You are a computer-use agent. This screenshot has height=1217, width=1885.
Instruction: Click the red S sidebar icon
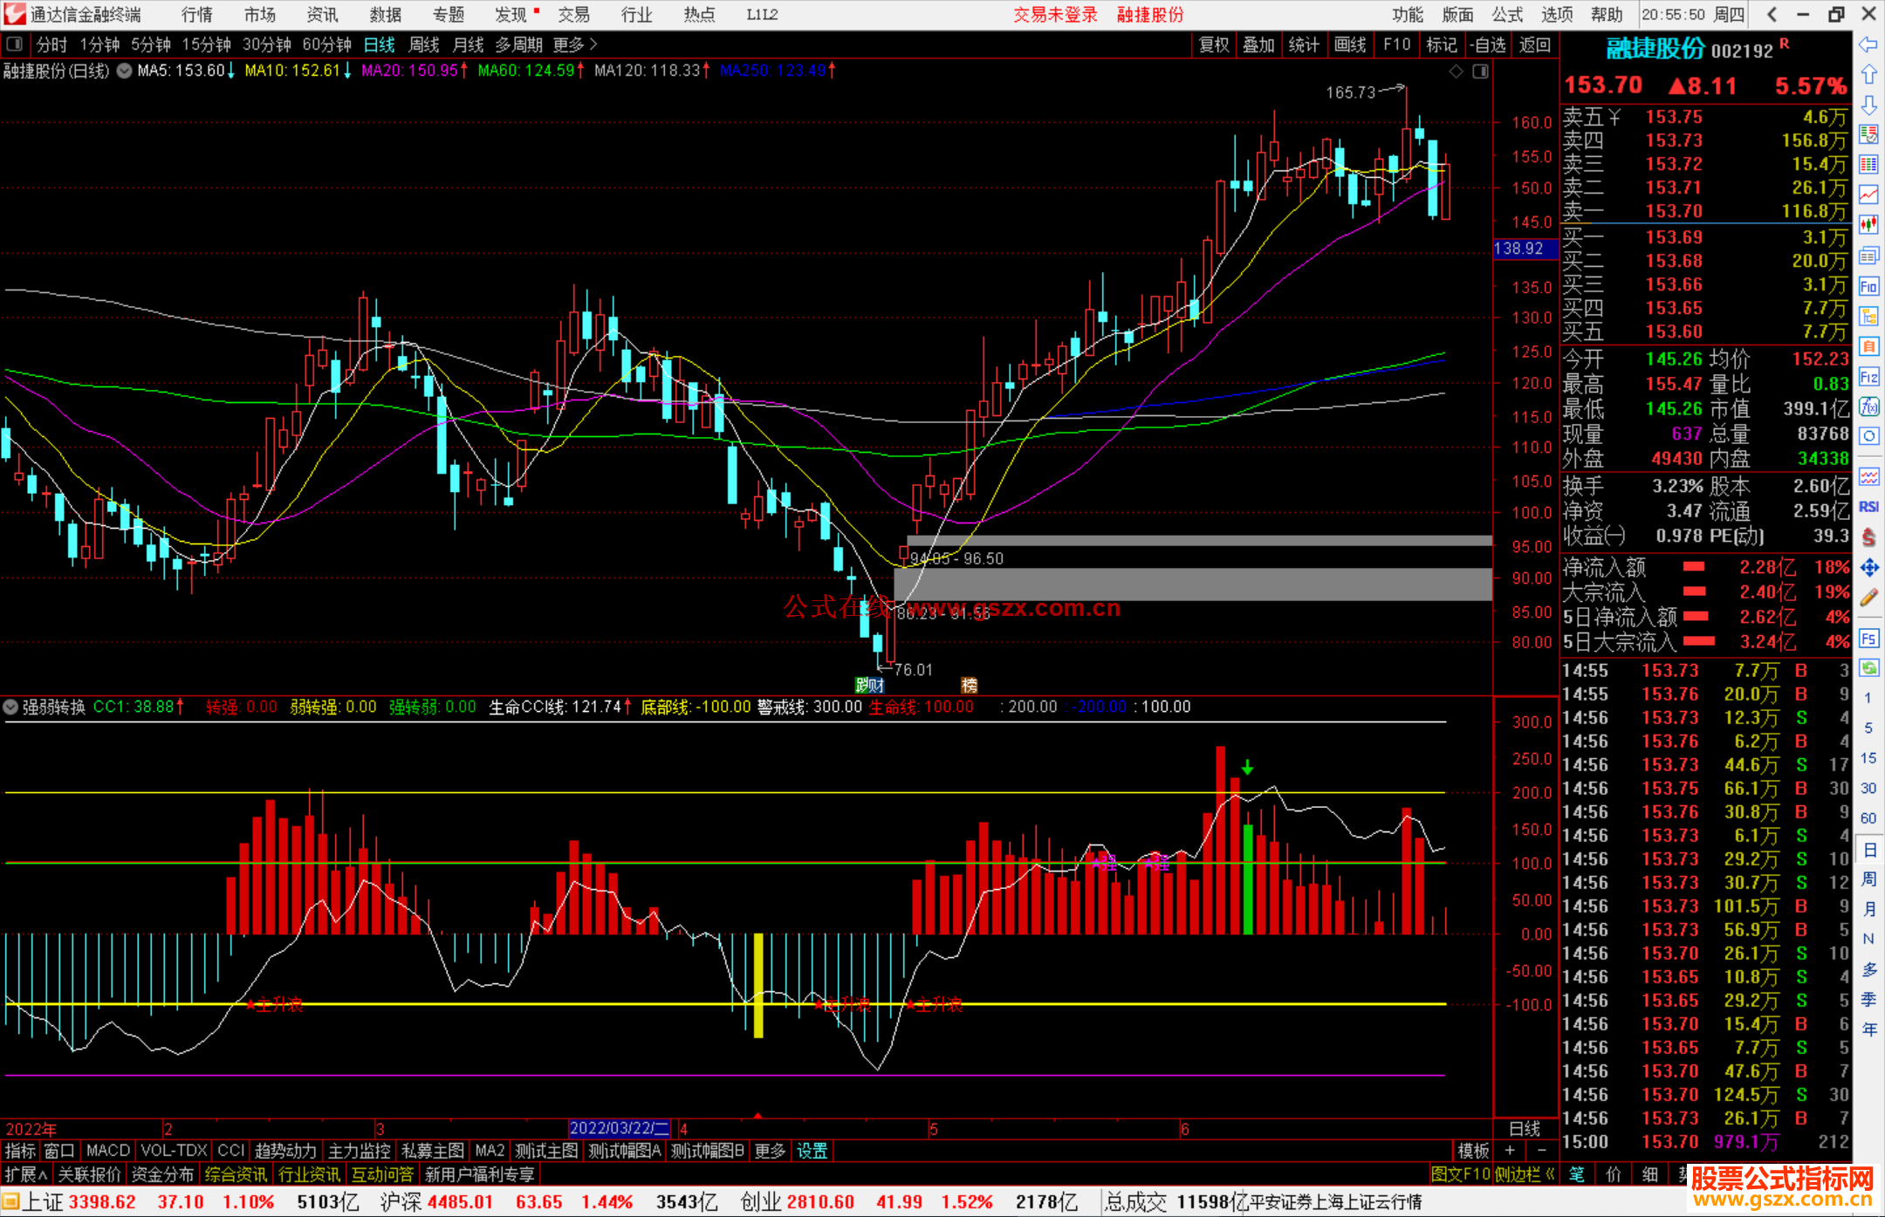[1868, 537]
